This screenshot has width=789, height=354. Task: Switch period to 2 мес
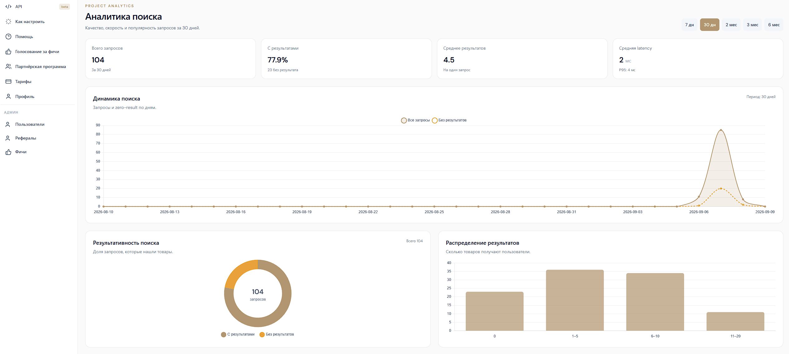[731, 25]
